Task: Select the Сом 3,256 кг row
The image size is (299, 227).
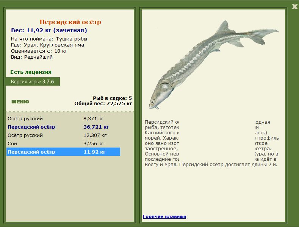Action: coord(63,144)
